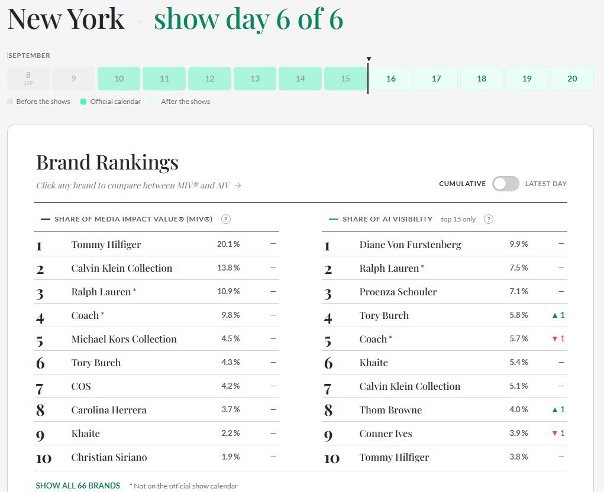
Task: Click the arrow after 'compare between MIV and AIV'
Action: tap(238, 185)
